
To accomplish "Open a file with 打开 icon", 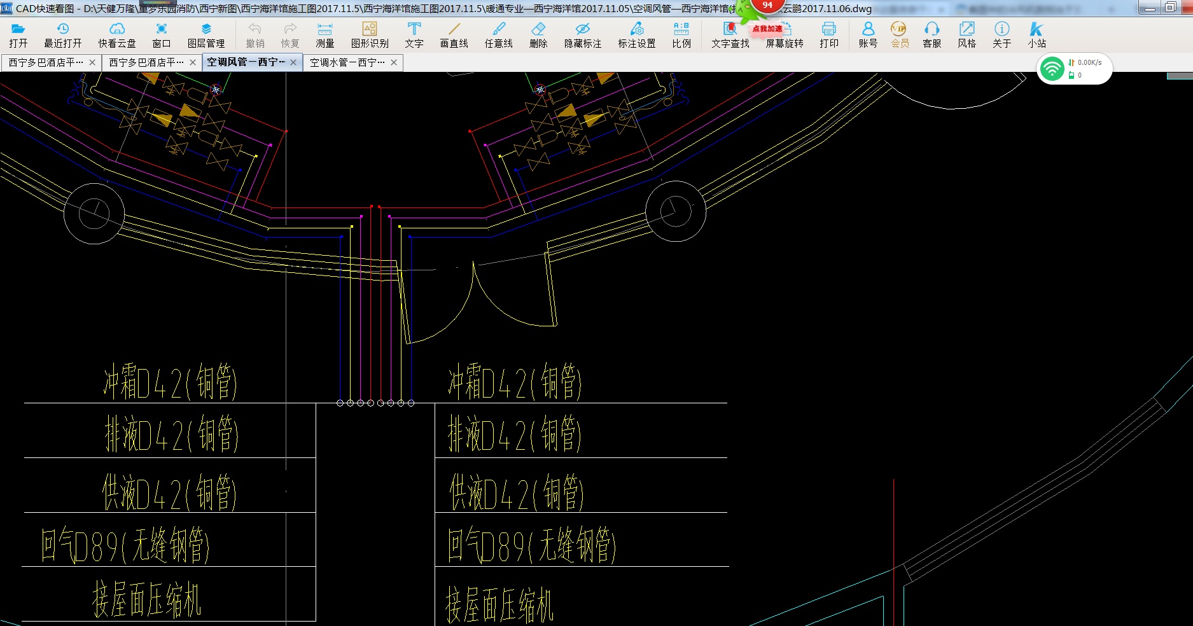I will click(18, 35).
